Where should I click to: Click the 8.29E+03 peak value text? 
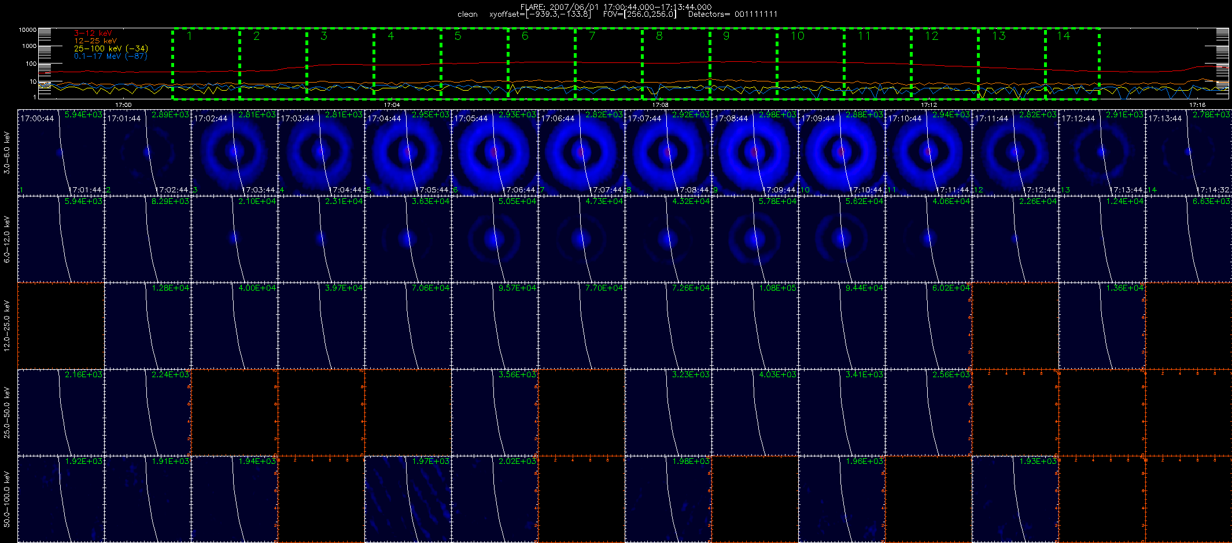coord(170,202)
